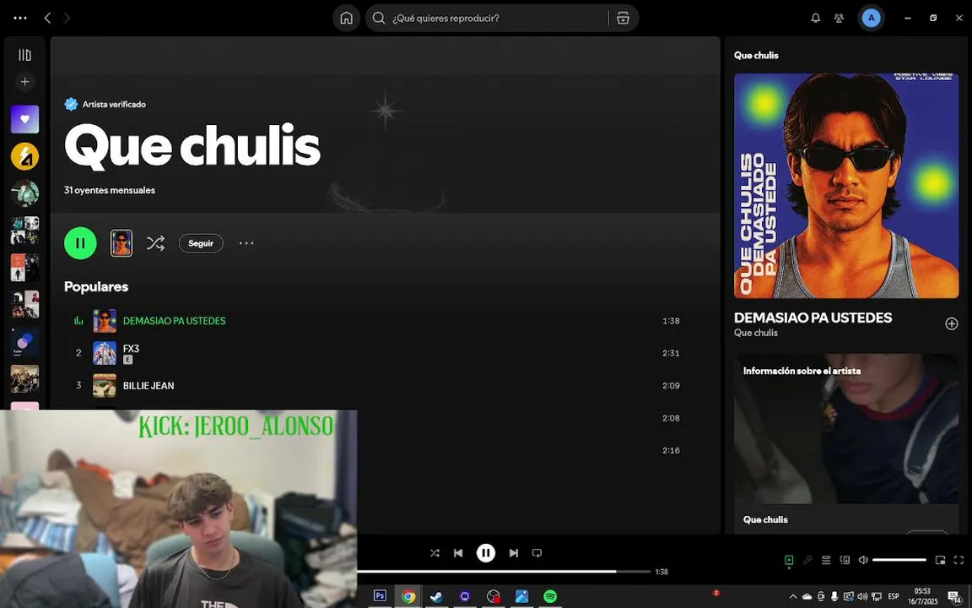The width and height of the screenshot is (972, 608).
Task: Create a new playlist with the plus icon
Action: click(24, 81)
